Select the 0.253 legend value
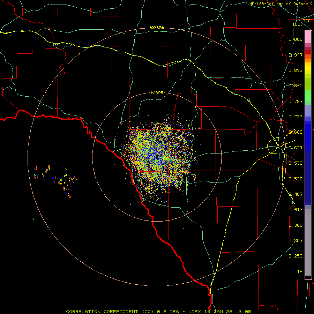314x314 pixels. pos(296,256)
